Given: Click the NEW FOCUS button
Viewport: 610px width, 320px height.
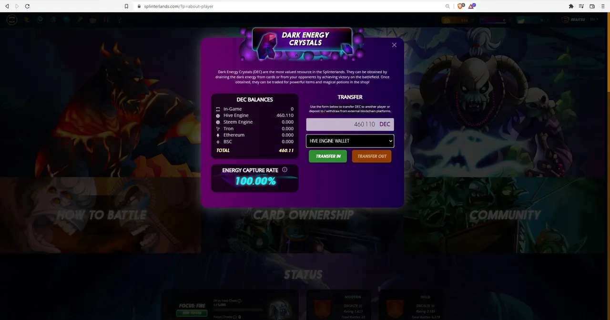Looking at the screenshot, I should 192,313.
